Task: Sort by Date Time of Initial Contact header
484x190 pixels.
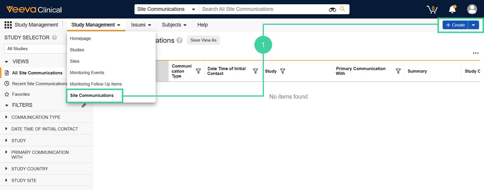Action: point(226,71)
